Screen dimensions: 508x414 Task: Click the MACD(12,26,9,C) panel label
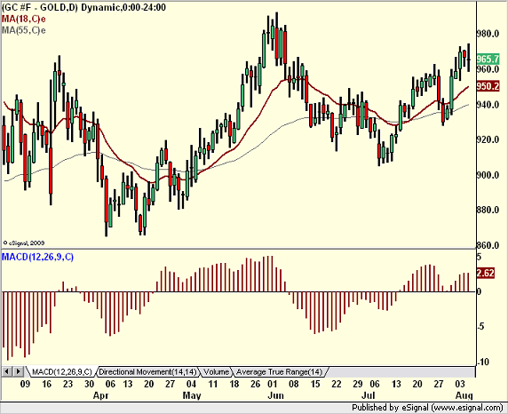point(37,257)
